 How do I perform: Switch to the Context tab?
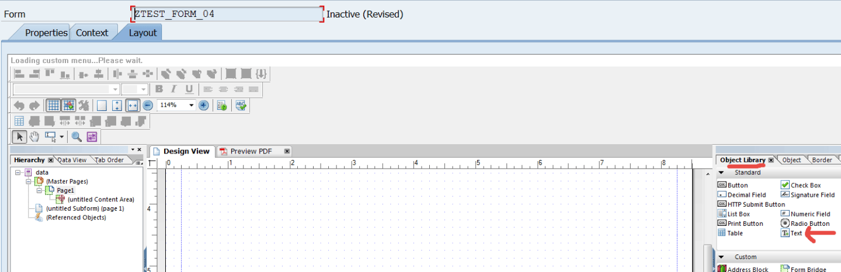click(92, 33)
